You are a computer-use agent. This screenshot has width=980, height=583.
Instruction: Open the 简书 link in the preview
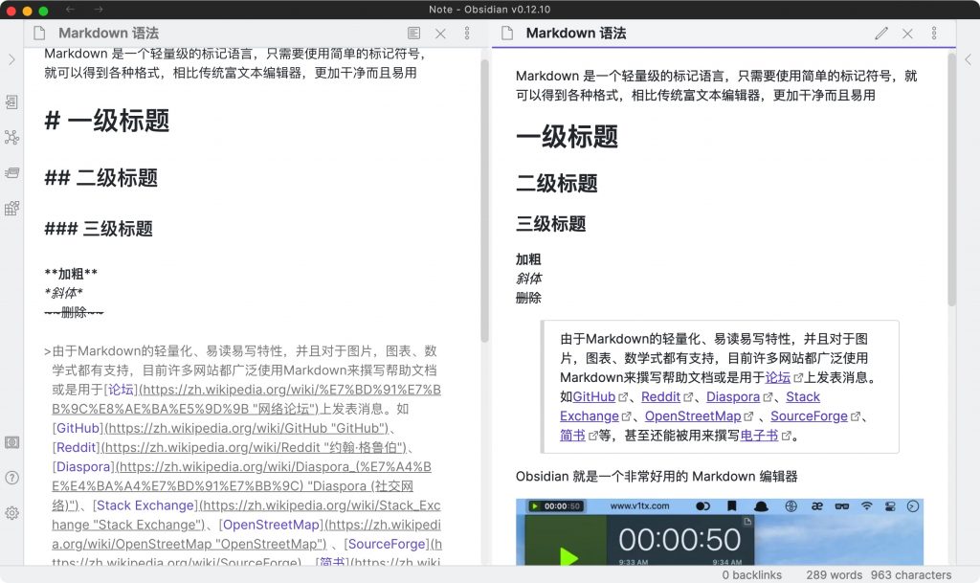(x=572, y=436)
